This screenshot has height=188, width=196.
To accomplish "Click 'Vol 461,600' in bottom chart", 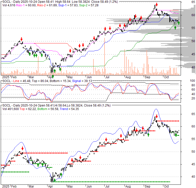I will 11,109.
